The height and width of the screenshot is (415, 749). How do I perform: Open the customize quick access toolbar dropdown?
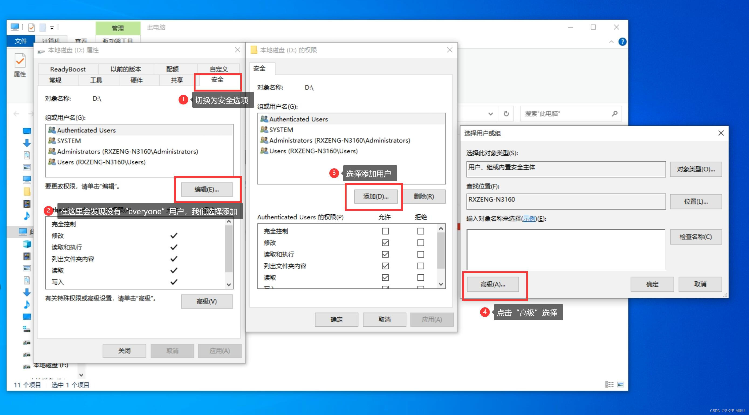tap(52, 28)
